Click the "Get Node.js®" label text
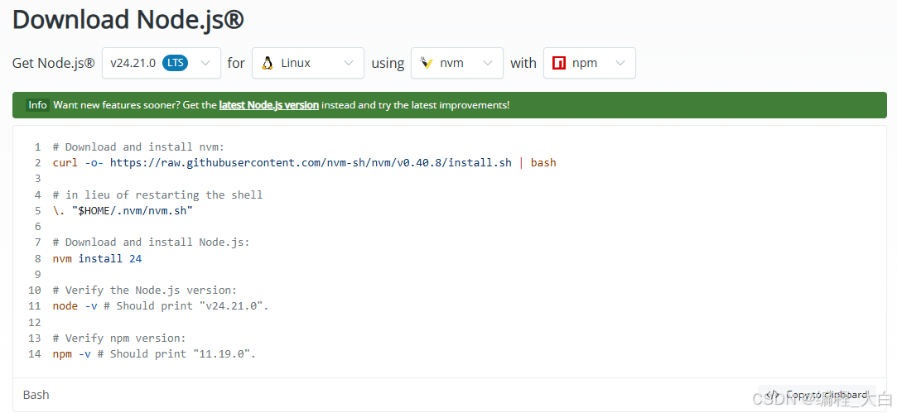The height and width of the screenshot is (413, 897). pos(54,63)
